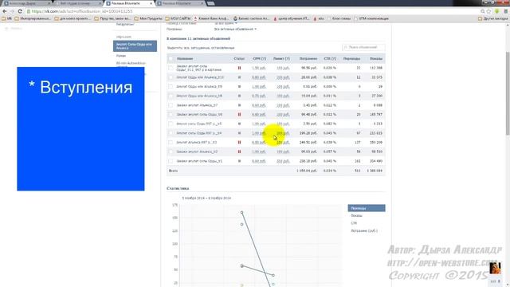Sort table by 'Потрачено' column header
The width and height of the screenshot is (510, 287).
pos(308,58)
